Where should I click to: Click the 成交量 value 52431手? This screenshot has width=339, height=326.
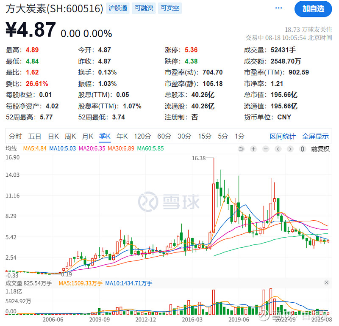[283, 50]
